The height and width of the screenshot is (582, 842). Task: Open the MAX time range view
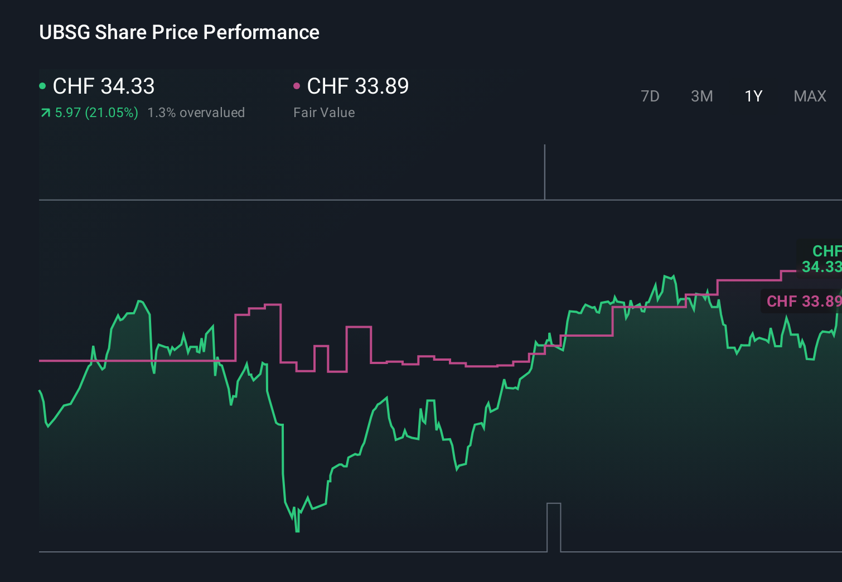coord(810,96)
